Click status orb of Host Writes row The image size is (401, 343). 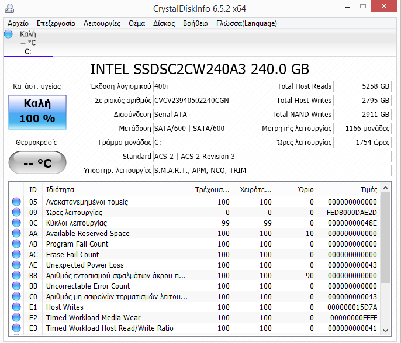(x=16, y=307)
